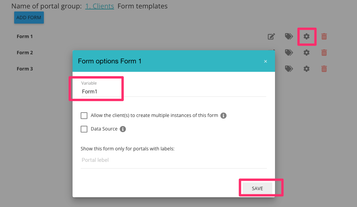Open the 1. Clients link

tap(100, 6)
